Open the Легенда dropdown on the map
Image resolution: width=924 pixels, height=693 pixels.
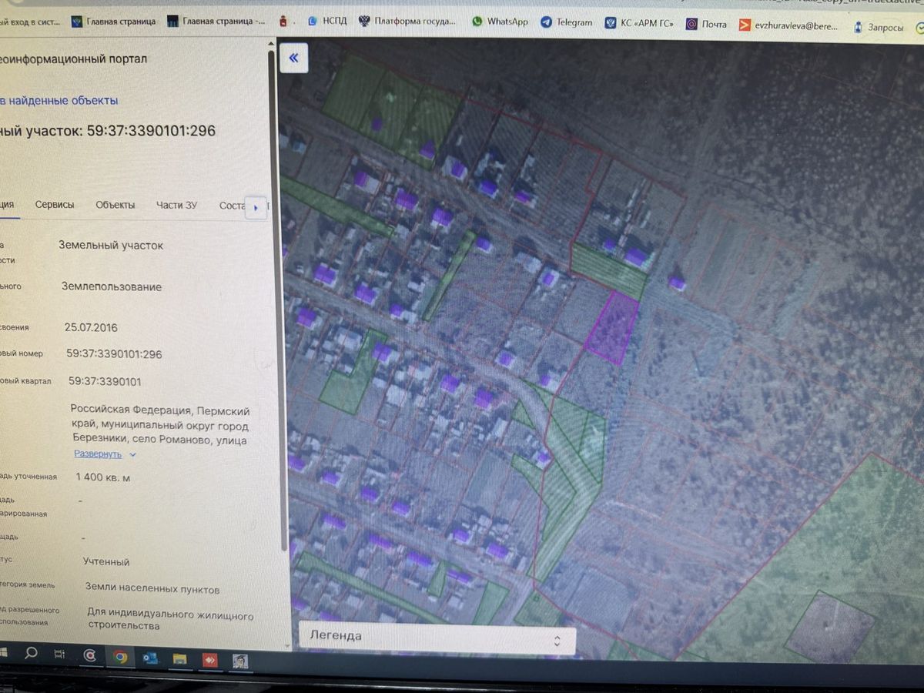click(437, 638)
